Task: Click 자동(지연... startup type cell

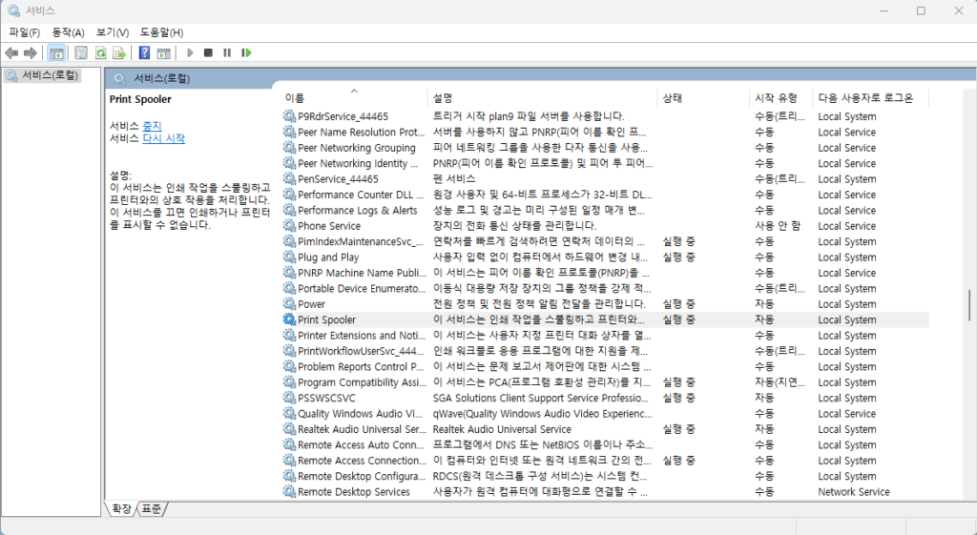Action: pos(780,381)
